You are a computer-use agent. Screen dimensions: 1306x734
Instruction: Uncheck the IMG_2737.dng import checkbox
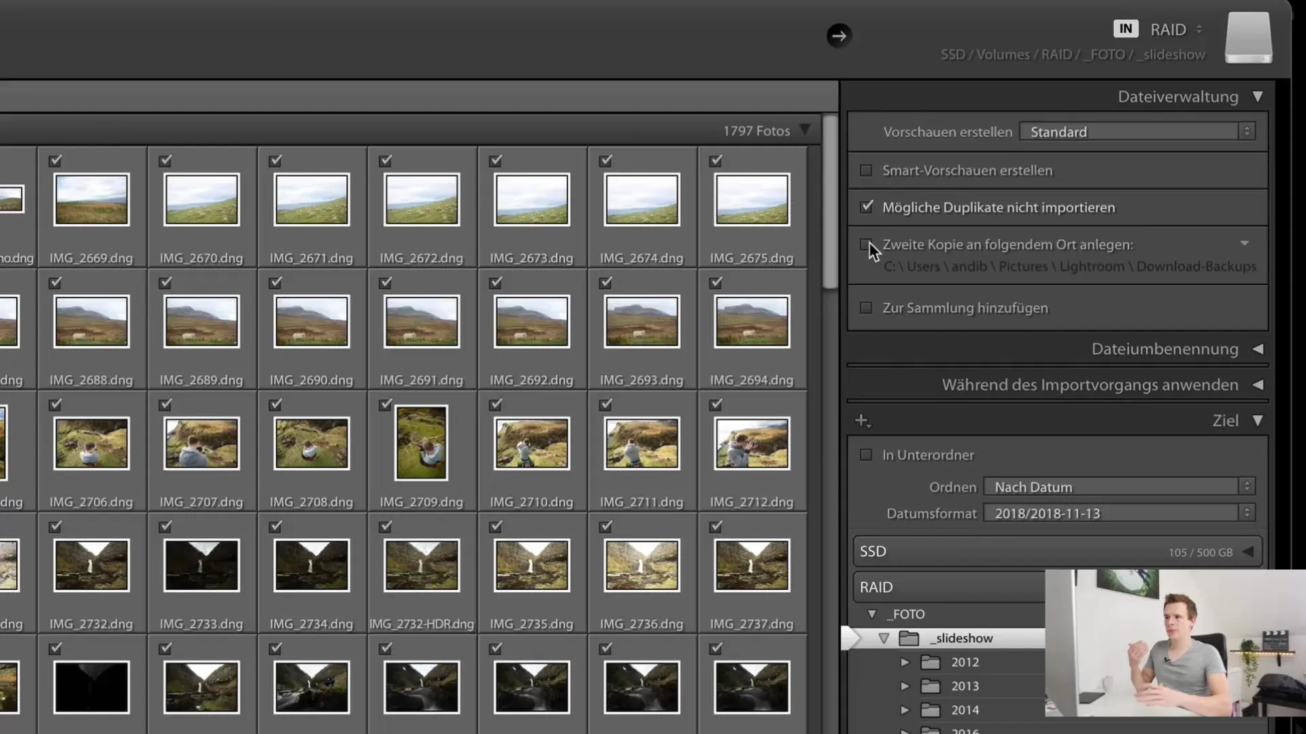point(716,526)
